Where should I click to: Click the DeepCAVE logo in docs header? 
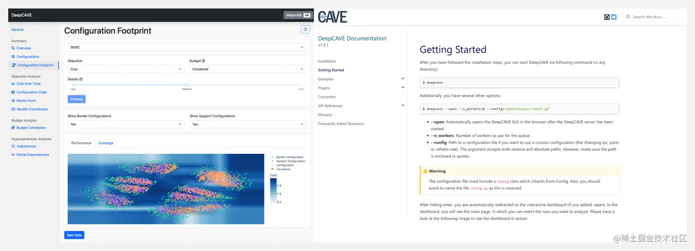(x=332, y=17)
